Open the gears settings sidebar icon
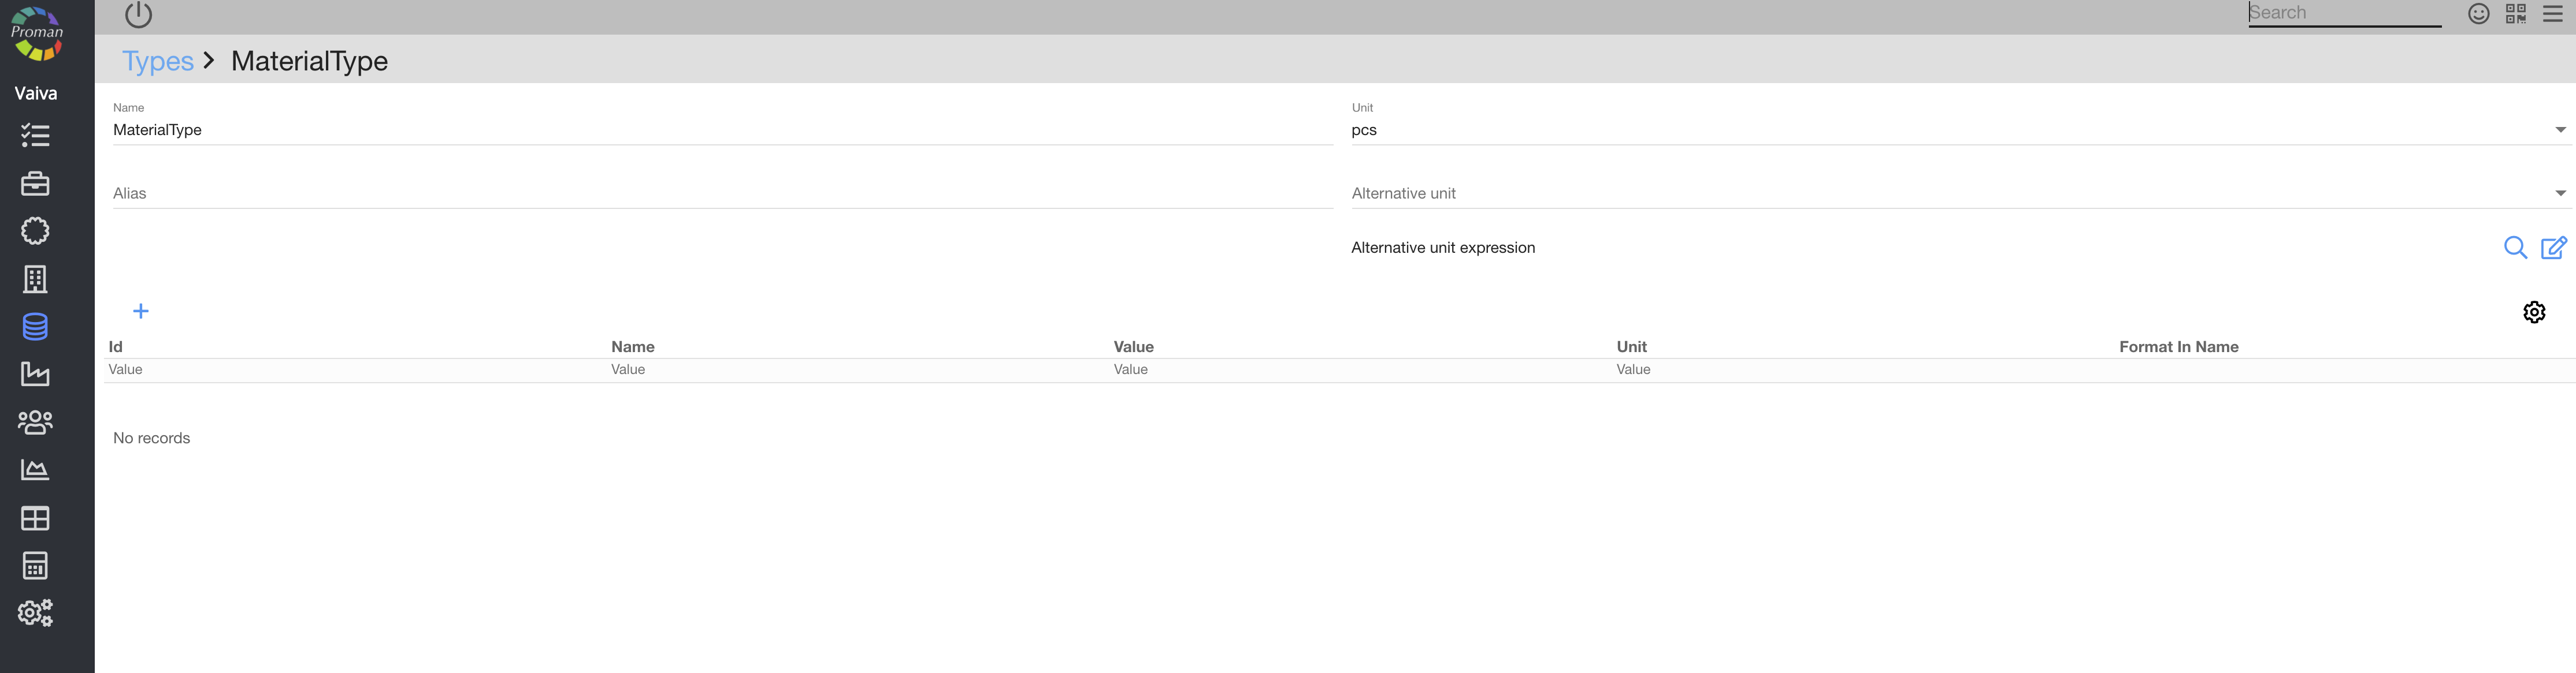Viewport: 2576px width, 673px height. coord(35,613)
